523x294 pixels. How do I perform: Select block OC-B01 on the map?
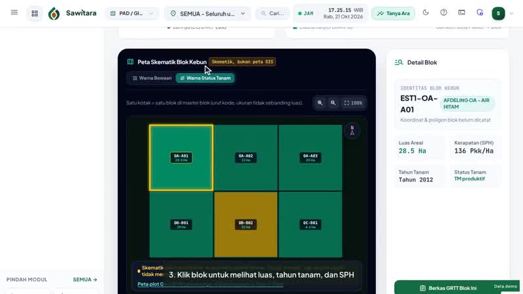click(310, 224)
